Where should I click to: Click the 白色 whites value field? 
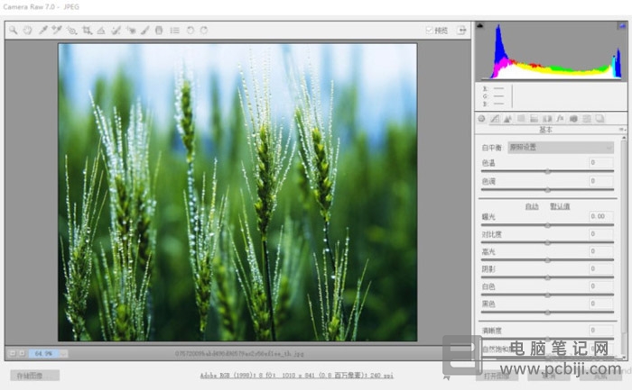601,286
